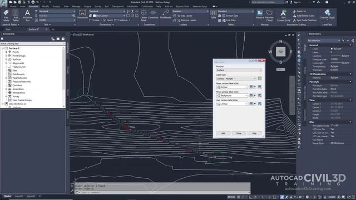Click the Undo arrow in quick access toolbar
The image size is (356, 200).
[38, 2]
